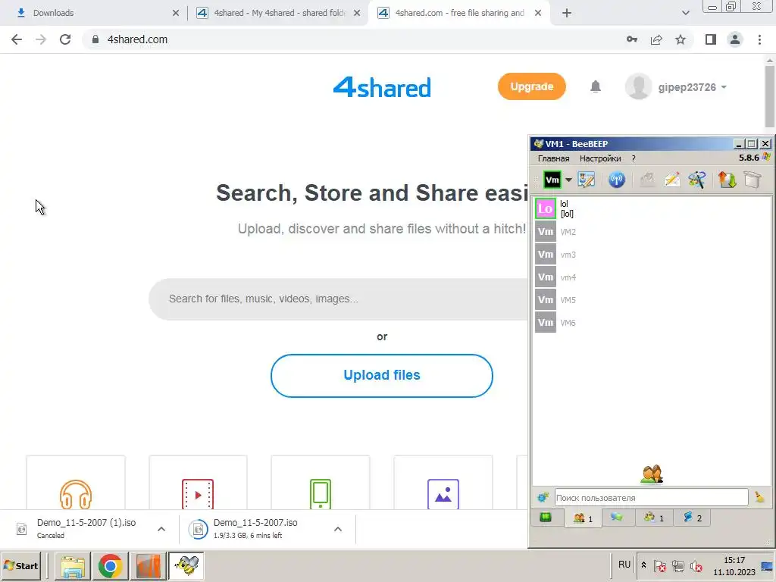Click the page vertical scrollbar
This screenshot has height=582, width=776.
[x=770, y=96]
